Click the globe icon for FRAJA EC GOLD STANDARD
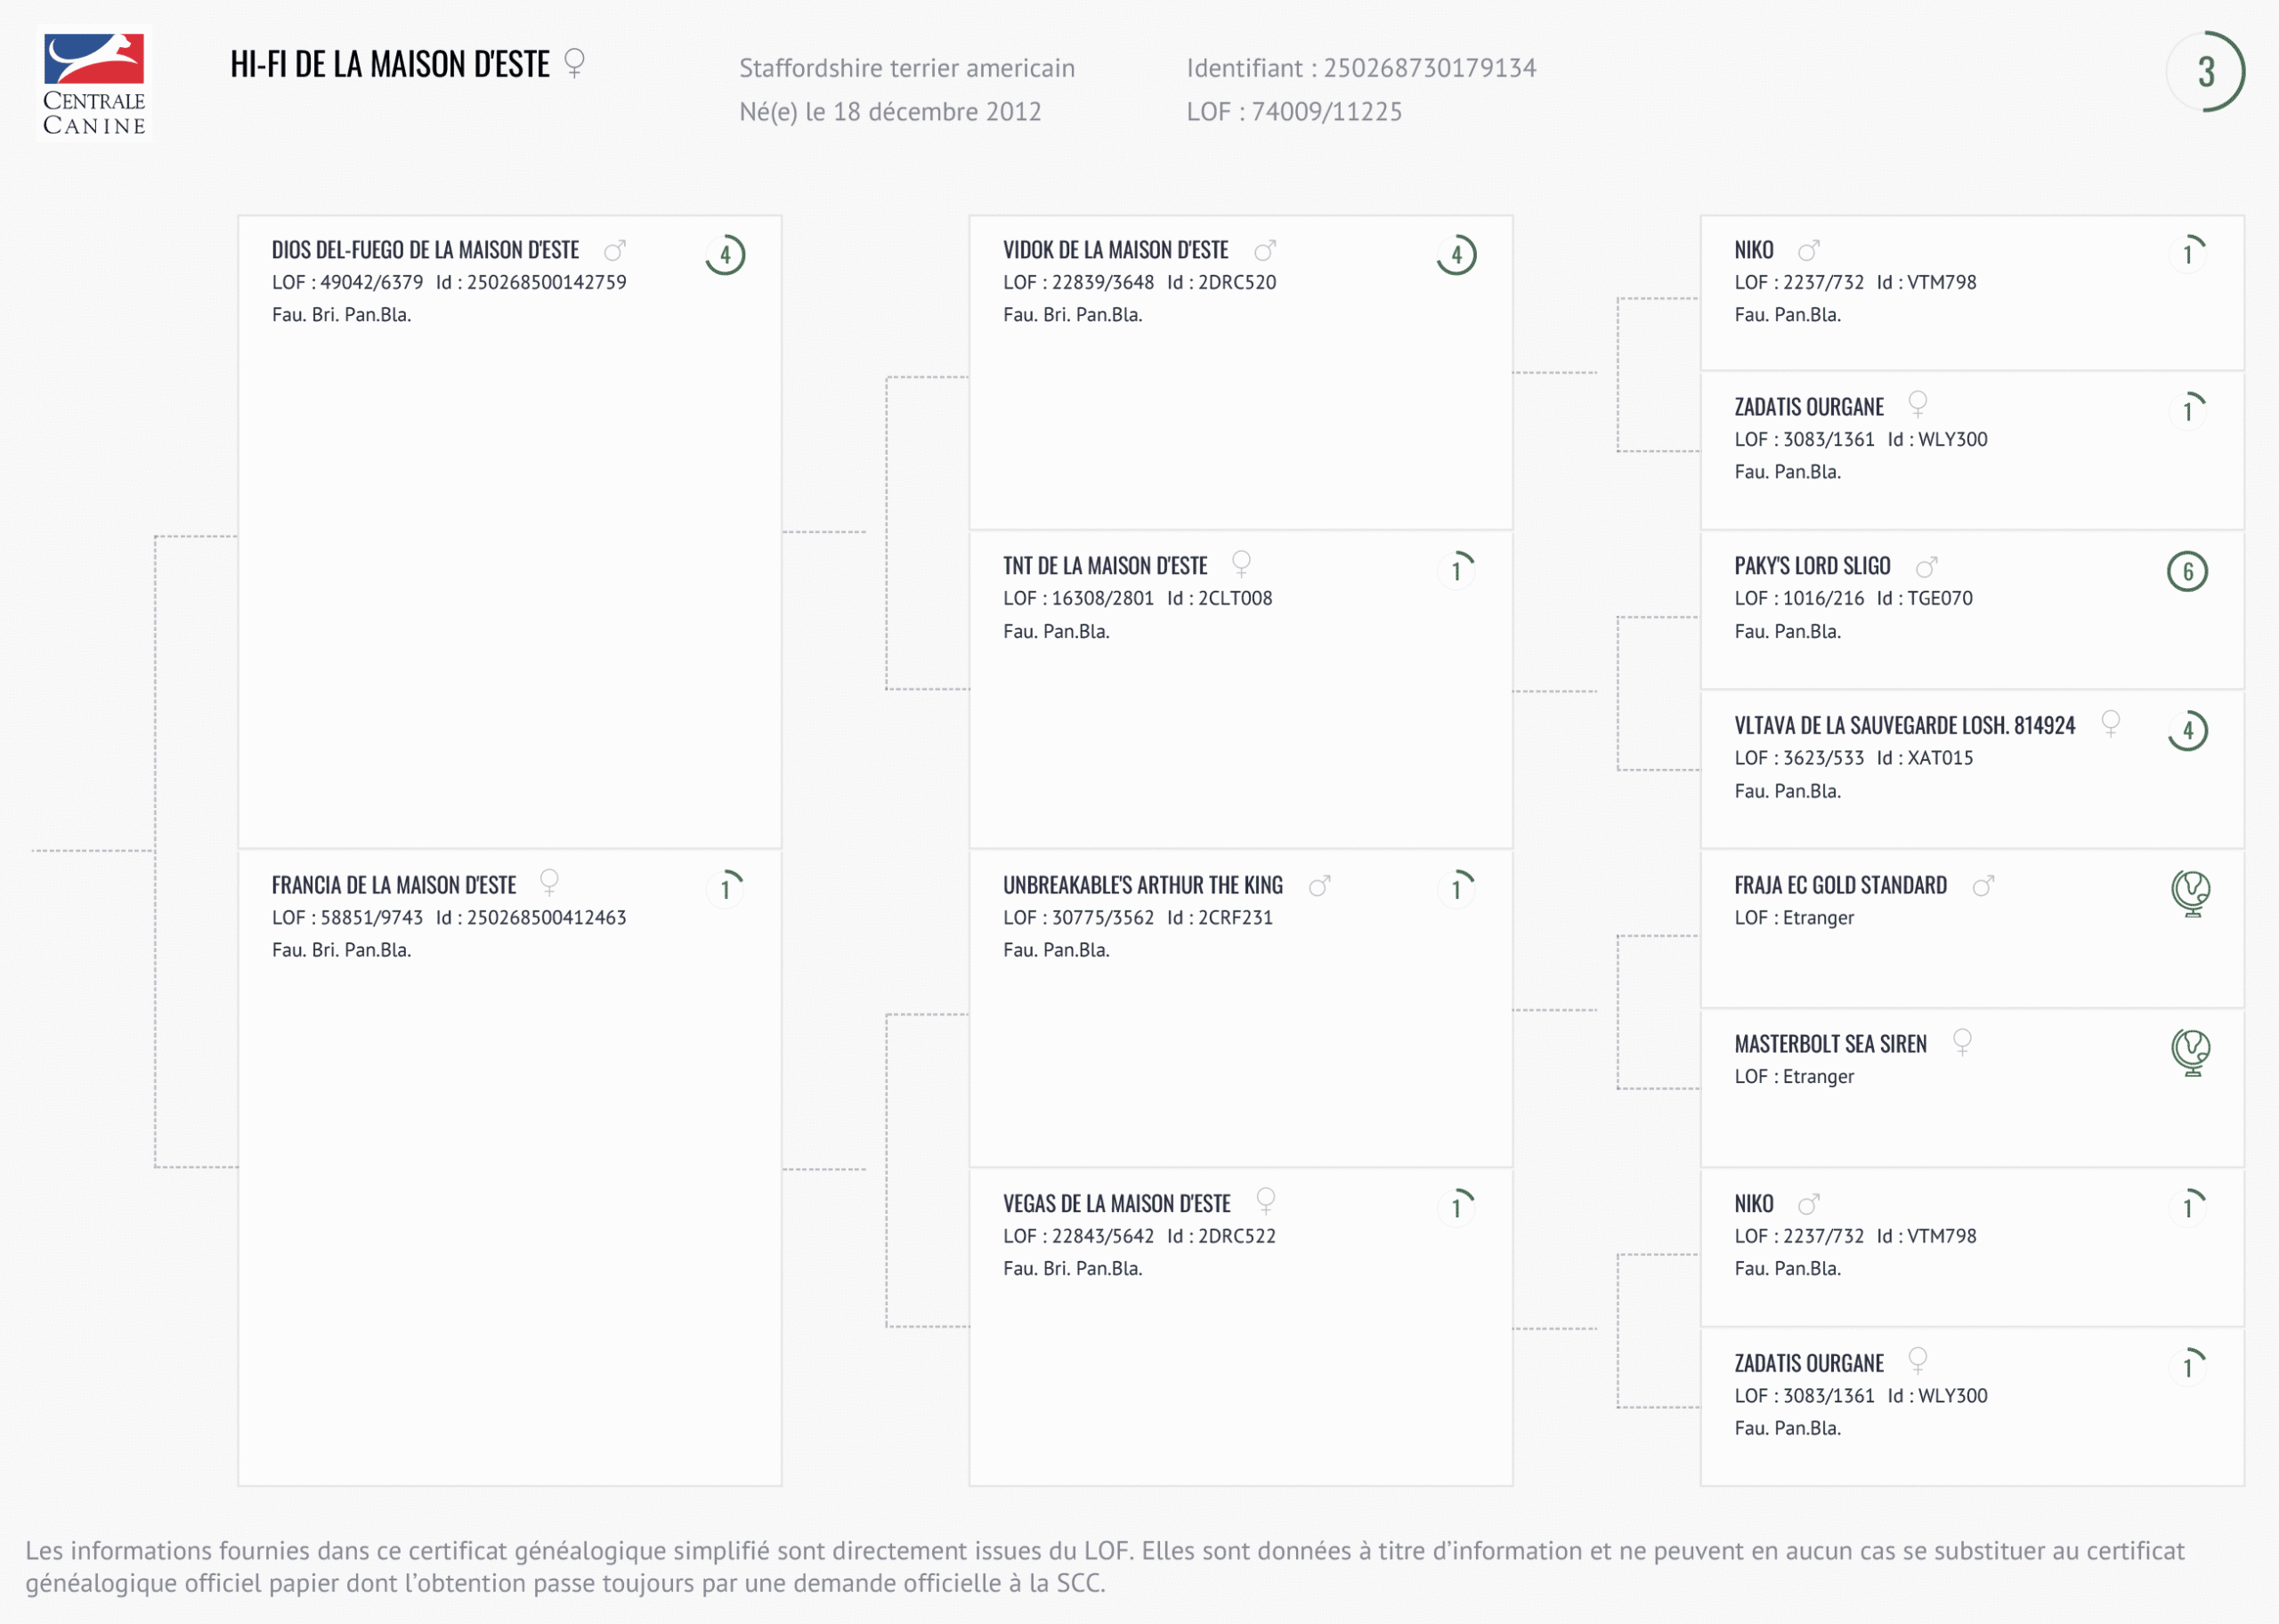 pyautogui.click(x=2190, y=892)
